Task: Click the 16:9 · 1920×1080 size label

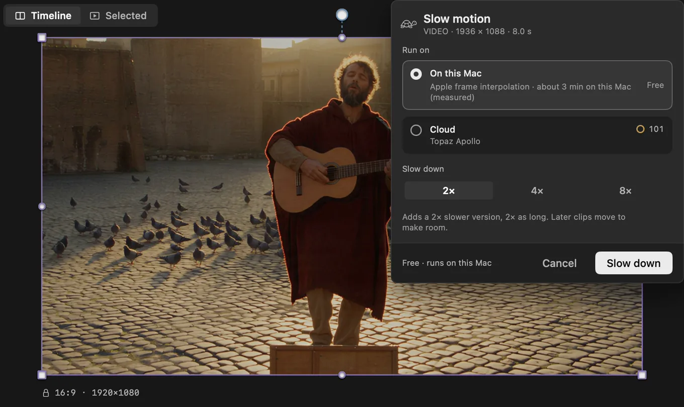Action: (97, 392)
